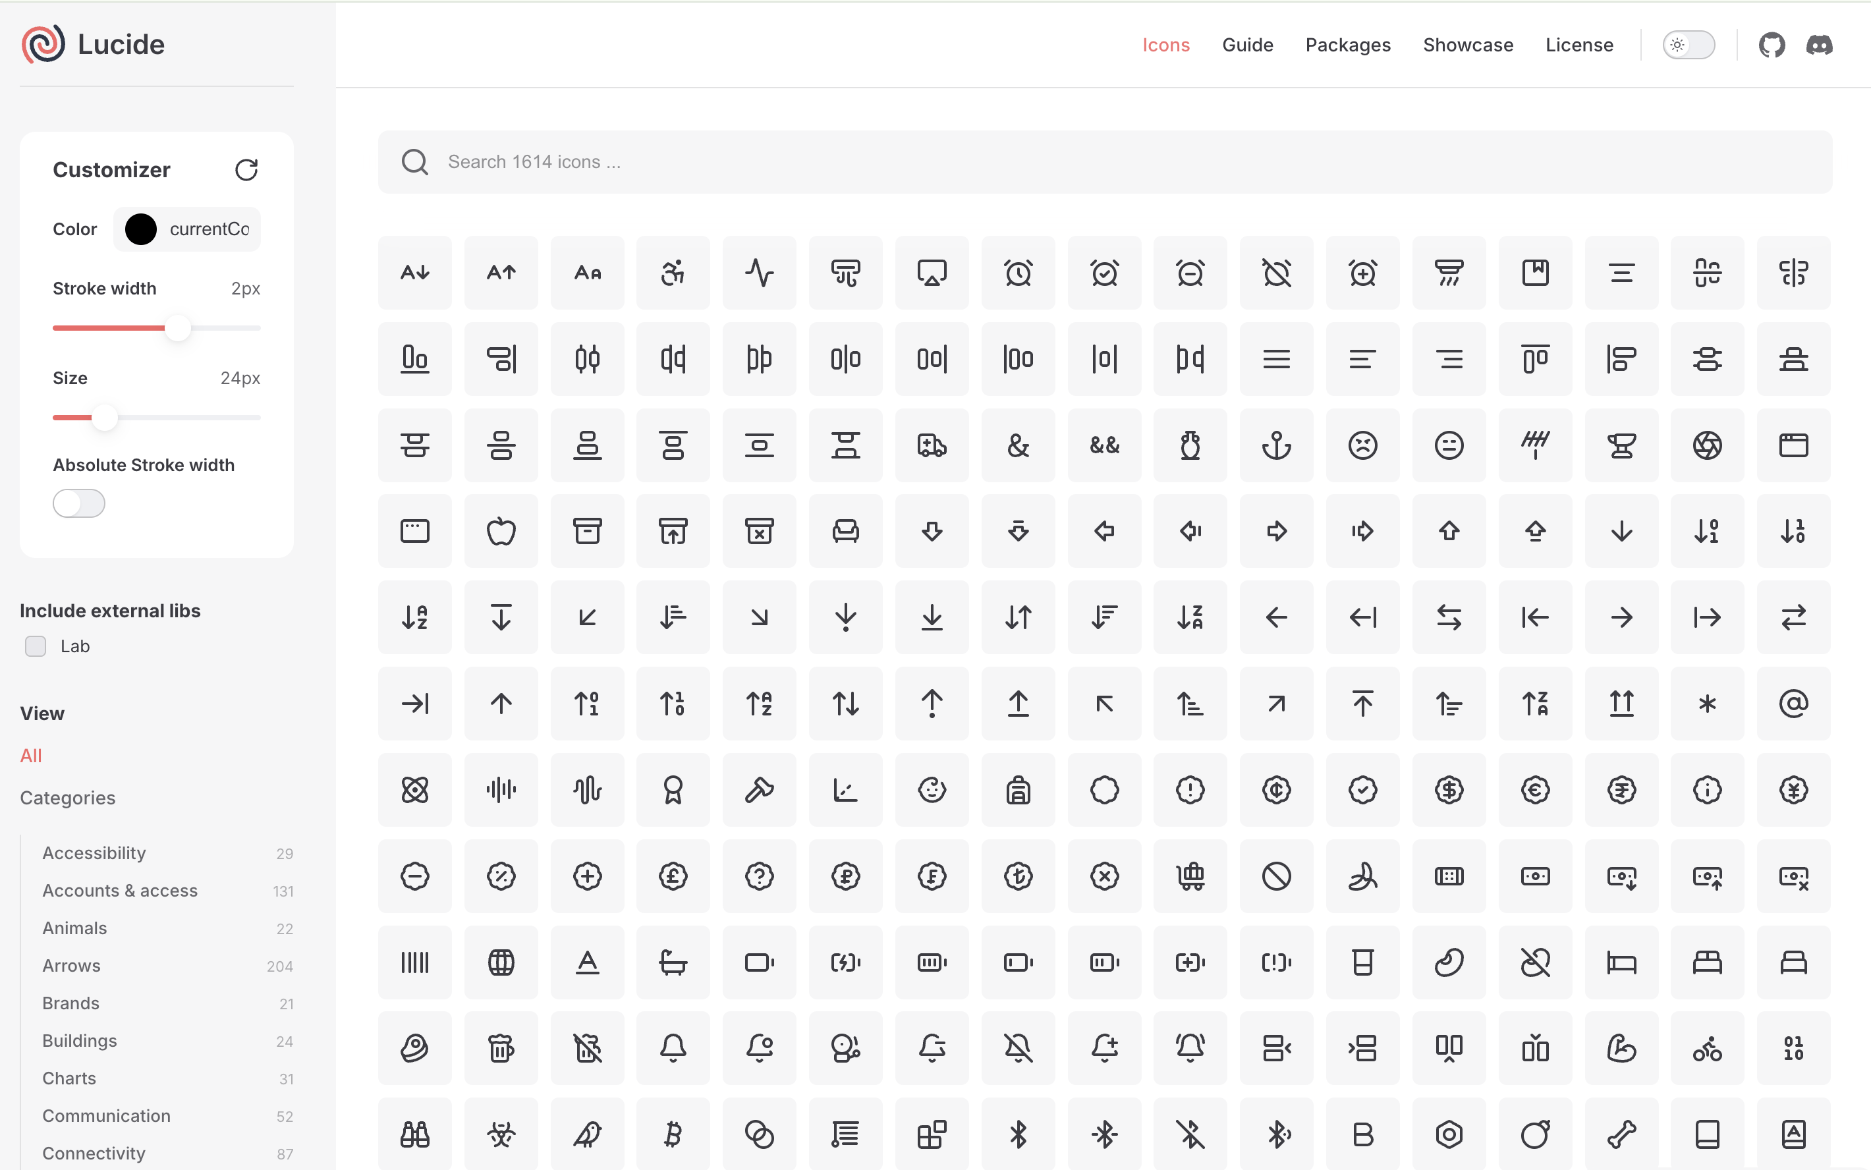Open the Showcase page
1871x1170 pixels.
tap(1468, 44)
